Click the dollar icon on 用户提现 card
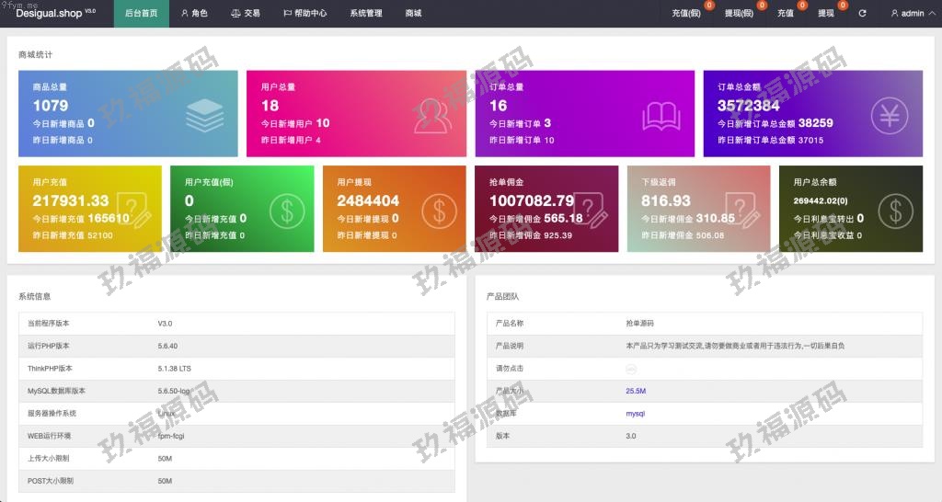The image size is (942, 502). [x=439, y=211]
